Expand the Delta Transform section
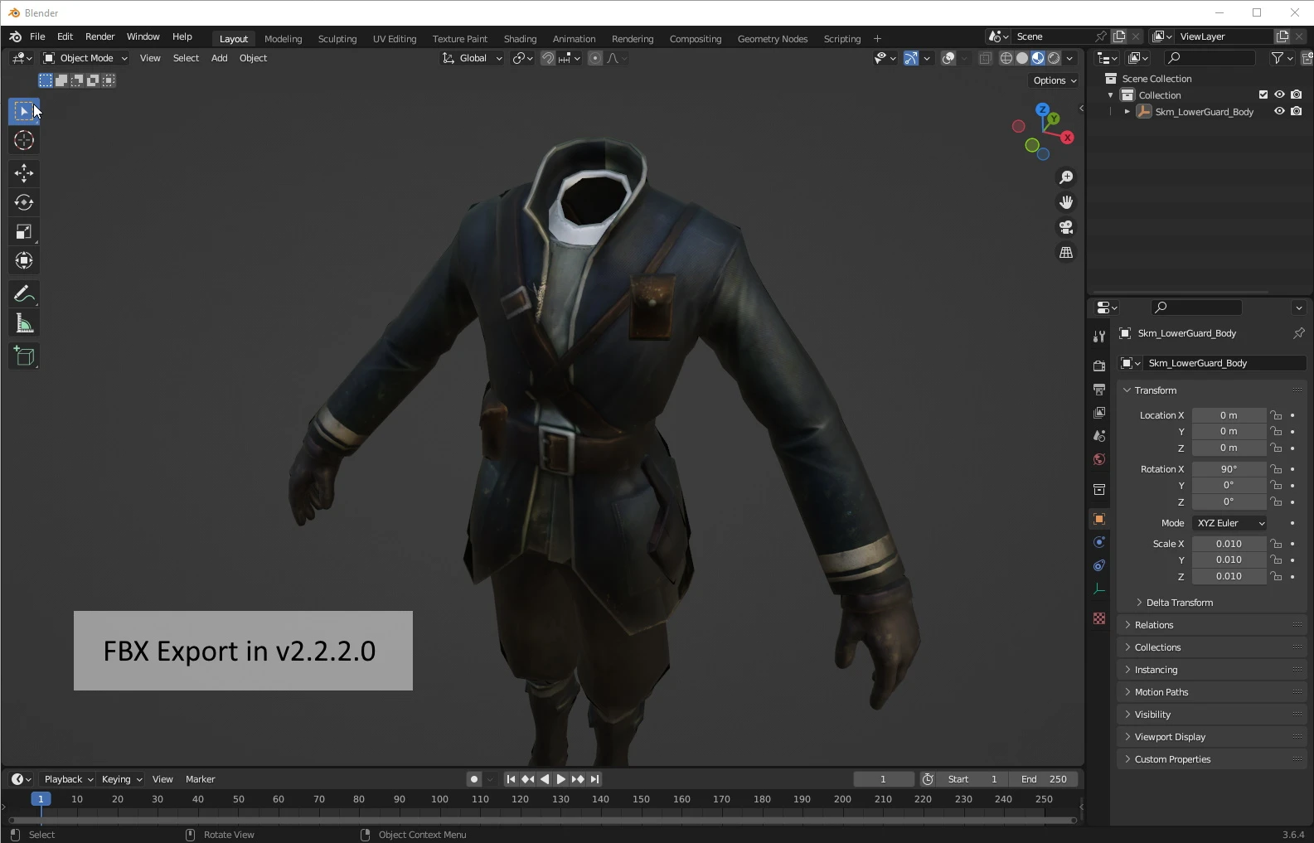The image size is (1314, 843). coord(1179,603)
